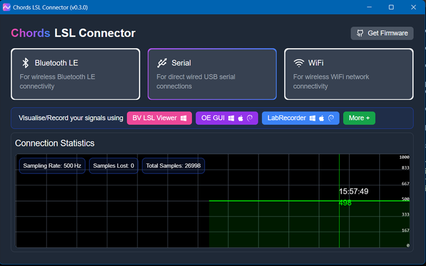Expand the More + options button
Viewport: 426px width, 266px height.
(359, 118)
